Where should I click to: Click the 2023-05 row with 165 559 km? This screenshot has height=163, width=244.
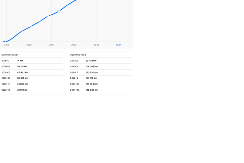click(101, 84)
